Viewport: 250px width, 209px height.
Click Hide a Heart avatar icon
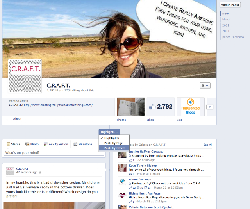pos(122,195)
